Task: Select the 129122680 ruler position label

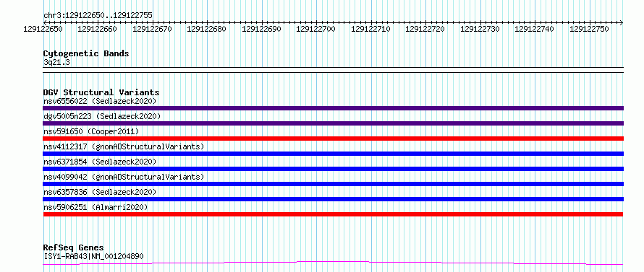Action: click(x=206, y=29)
